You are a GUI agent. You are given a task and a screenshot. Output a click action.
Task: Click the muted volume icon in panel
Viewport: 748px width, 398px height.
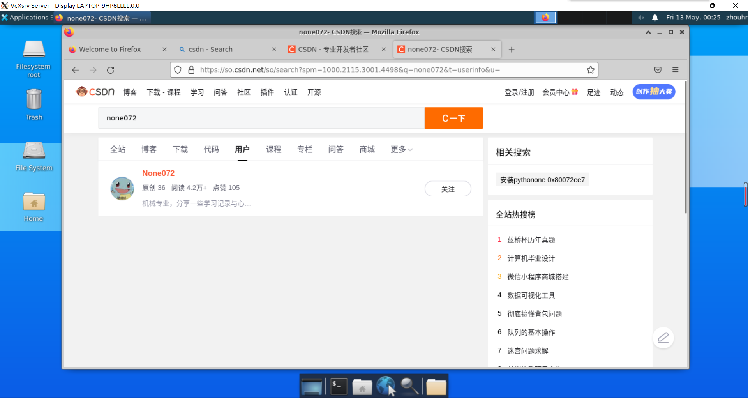click(x=641, y=18)
